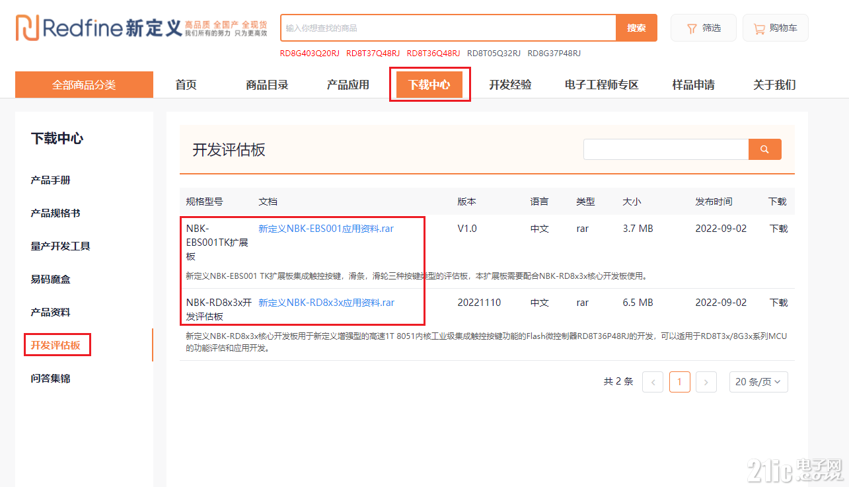Open 样品申请 tab
Viewport: 849px width, 487px height.
pos(693,85)
